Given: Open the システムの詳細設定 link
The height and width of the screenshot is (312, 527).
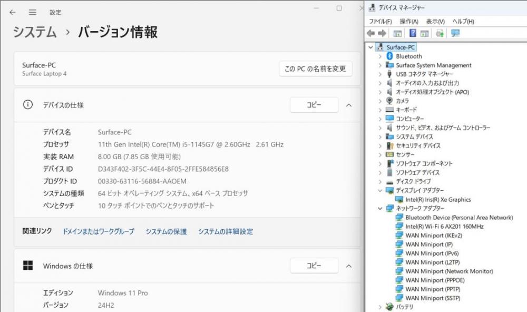Looking at the screenshot, I should tap(226, 231).
